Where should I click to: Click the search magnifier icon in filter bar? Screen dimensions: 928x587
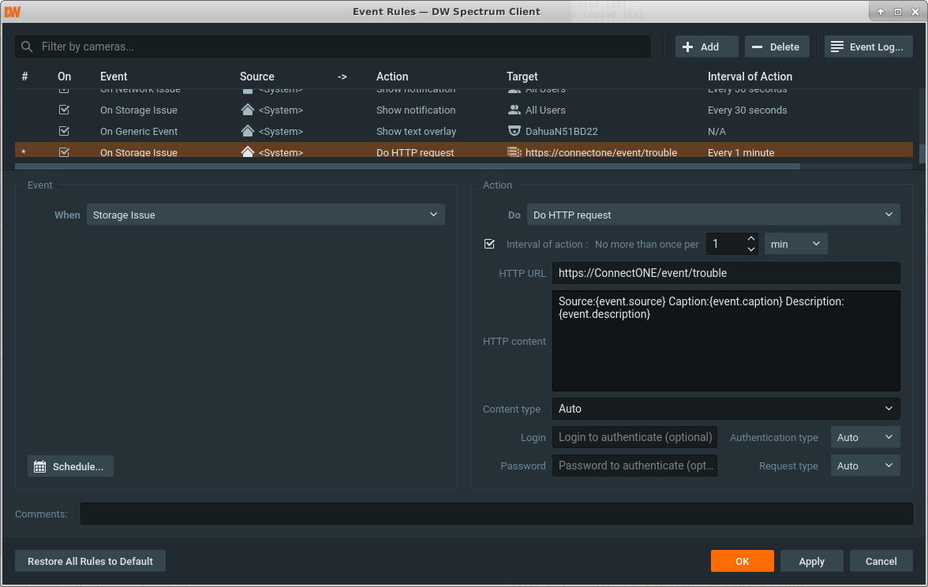tap(28, 47)
